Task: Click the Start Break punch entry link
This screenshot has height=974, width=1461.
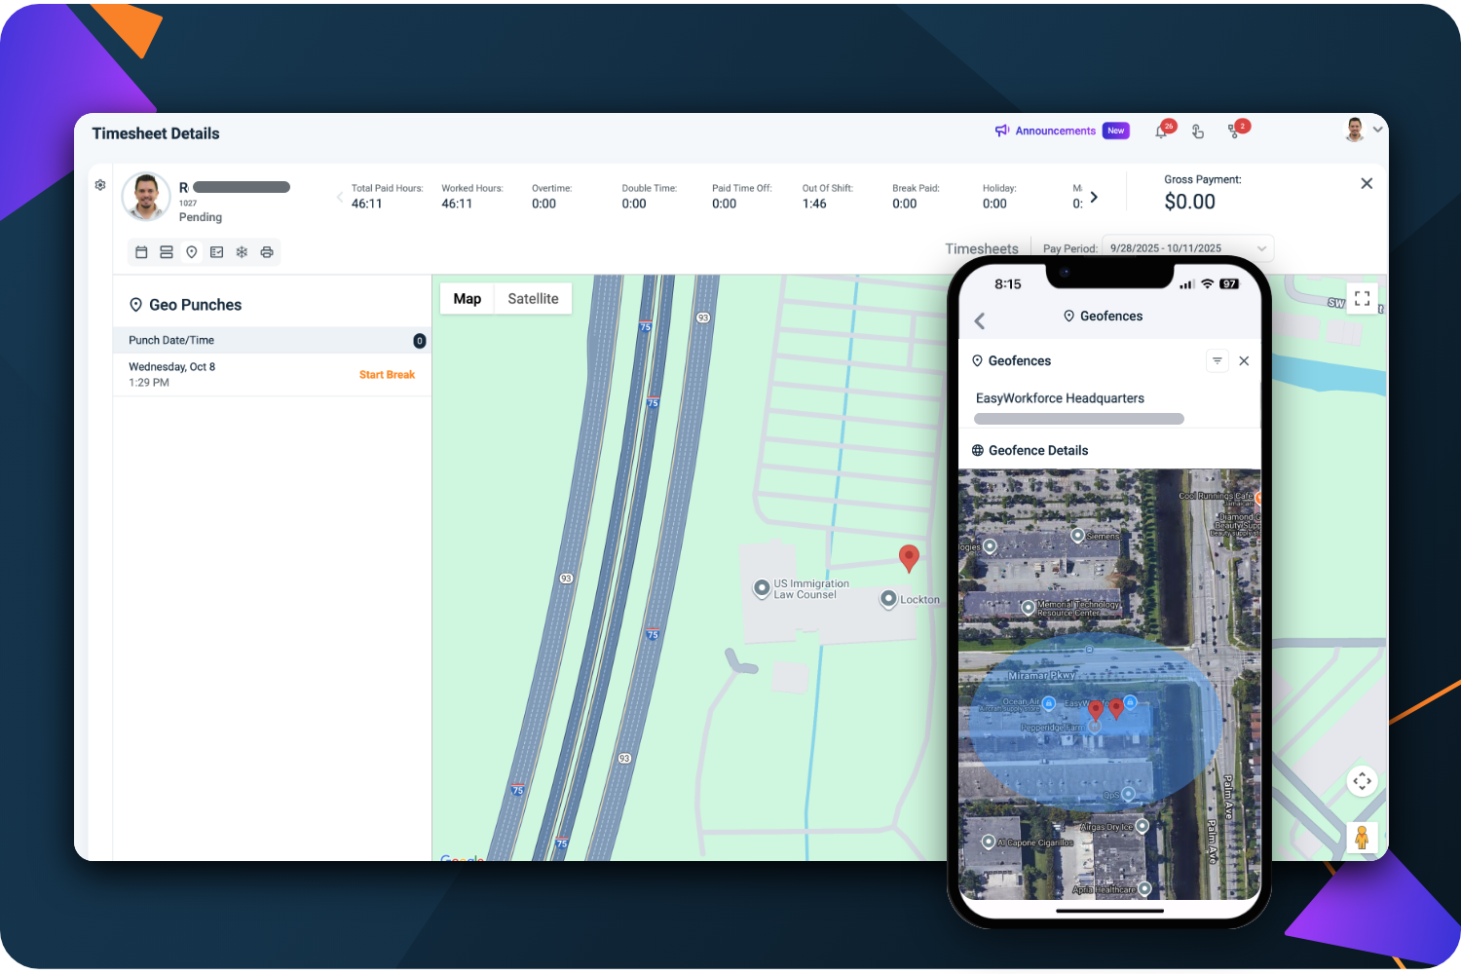Action: 387,374
